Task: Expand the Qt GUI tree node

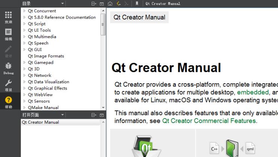Action: [24, 50]
